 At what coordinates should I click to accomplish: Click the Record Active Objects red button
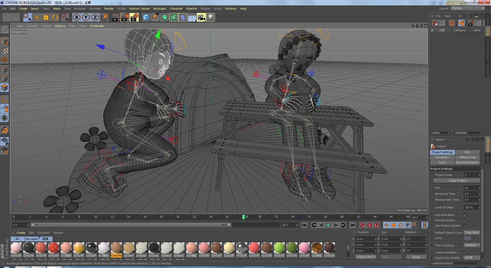(x=362, y=225)
